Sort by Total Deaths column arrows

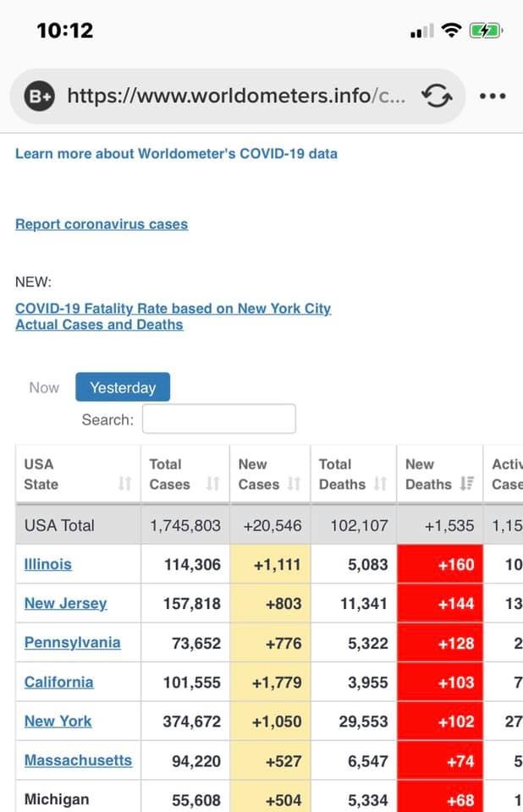380,484
